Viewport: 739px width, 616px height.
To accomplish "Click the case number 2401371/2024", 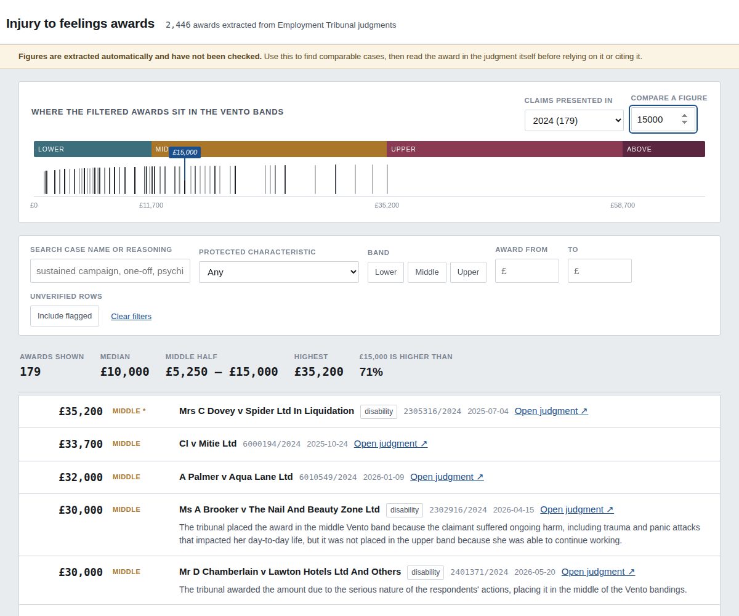I will [x=479, y=572].
